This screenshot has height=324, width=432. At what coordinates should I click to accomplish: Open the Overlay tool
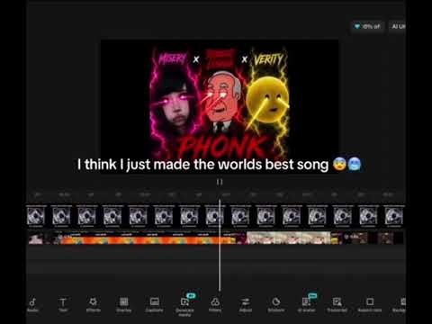click(x=124, y=304)
